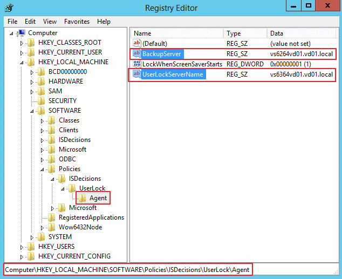Click the string icon of UserLockServerName value
342x279 pixels.
pyautogui.click(x=137, y=74)
